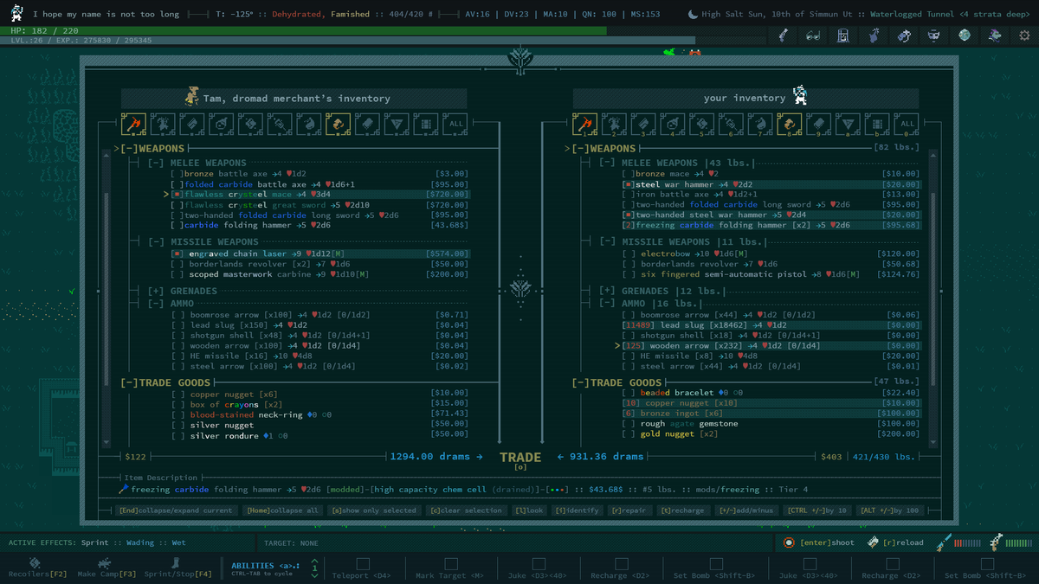Screen dimensions: 1039x584
Task: Select the books filter icon in your inventory
Action: pos(818,124)
